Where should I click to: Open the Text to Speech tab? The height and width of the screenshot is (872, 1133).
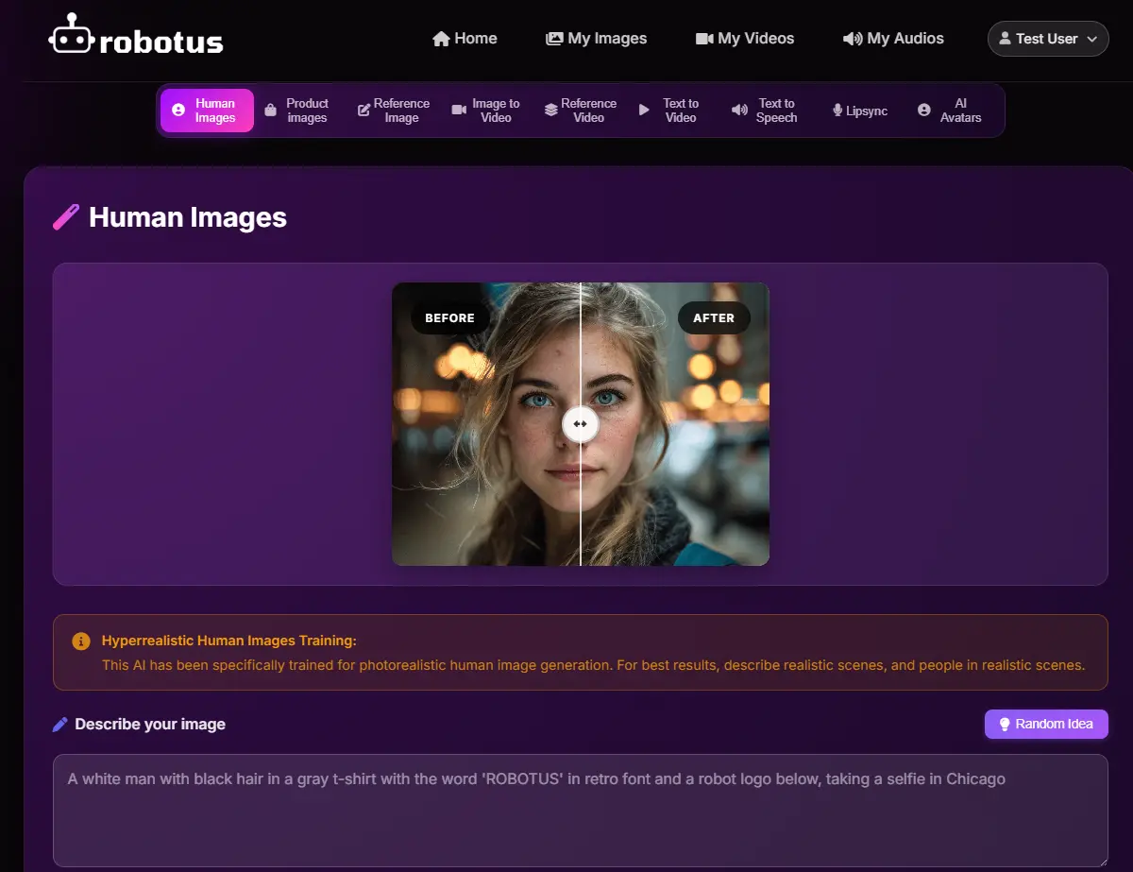[765, 111]
